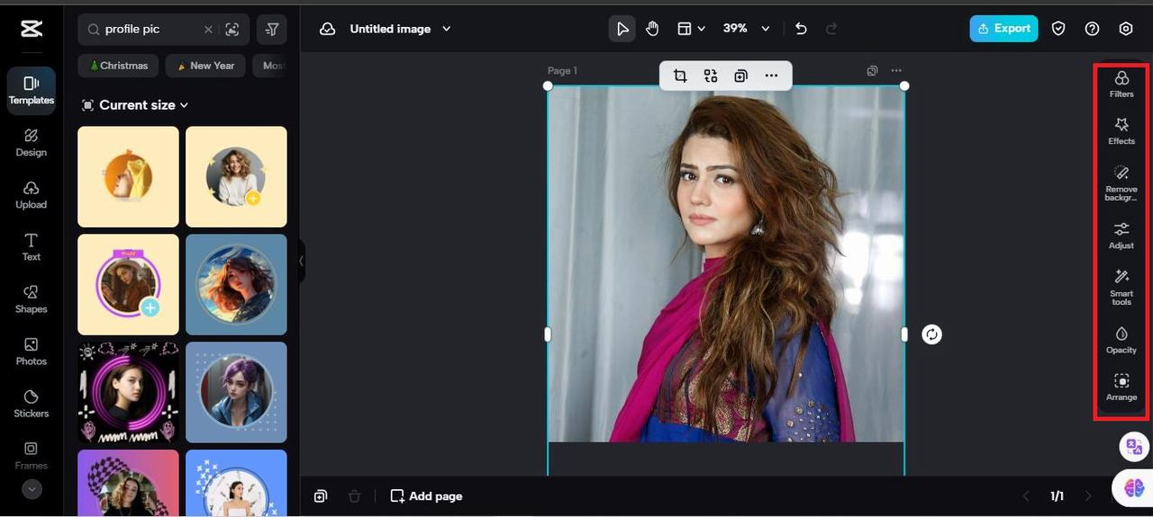Click the duplicate icon in floating toolbar
The image size is (1153, 517).
[x=740, y=76]
